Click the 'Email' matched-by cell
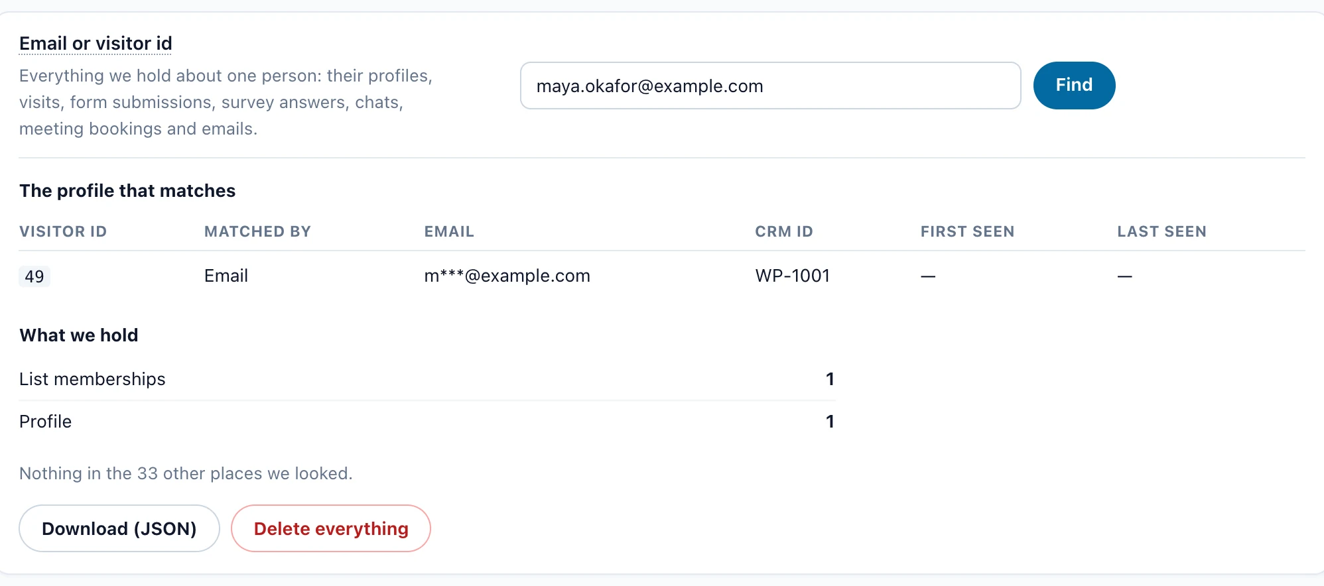The image size is (1324, 586). (x=226, y=276)
